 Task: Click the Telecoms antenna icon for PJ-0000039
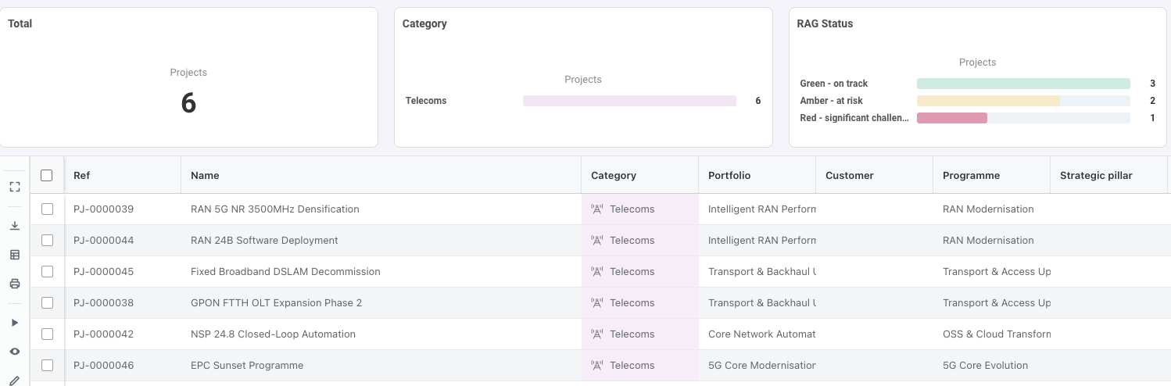pyautogui.click(x=597, y=209)
